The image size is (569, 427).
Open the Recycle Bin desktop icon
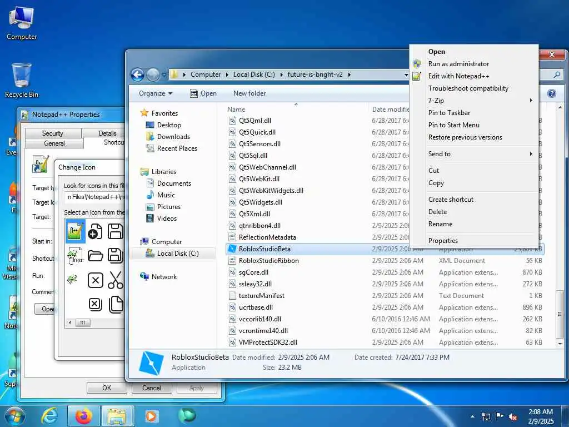tap(22, 80)
